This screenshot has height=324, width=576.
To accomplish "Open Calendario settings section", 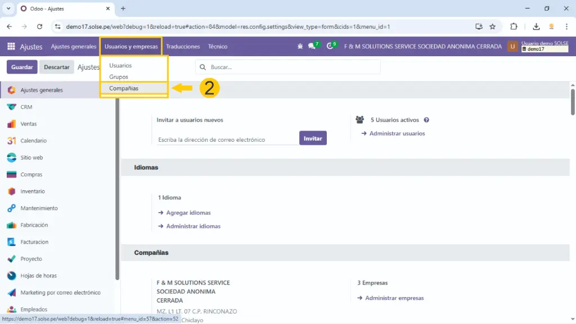I will coord(33,141).
